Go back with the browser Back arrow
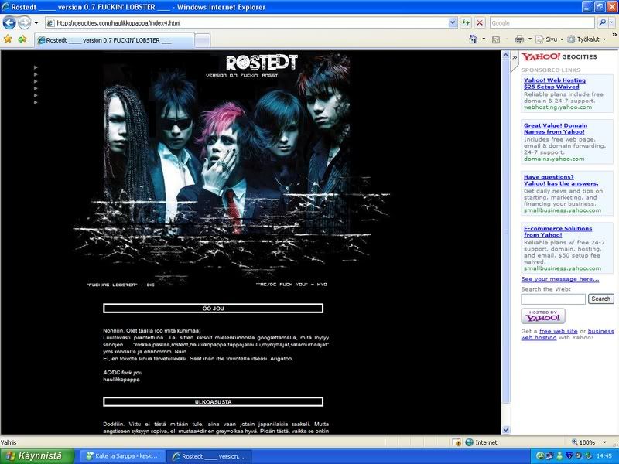The height and width of the screenshot is (464, 619). 9,23
